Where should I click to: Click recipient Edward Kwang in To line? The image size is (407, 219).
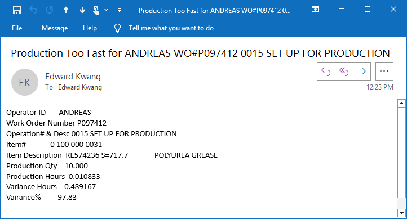click(80, 87)
